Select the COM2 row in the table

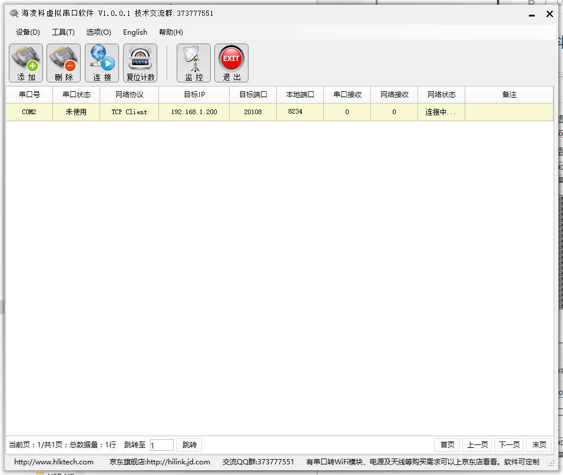pyautogui.click(x=29, y=112)
